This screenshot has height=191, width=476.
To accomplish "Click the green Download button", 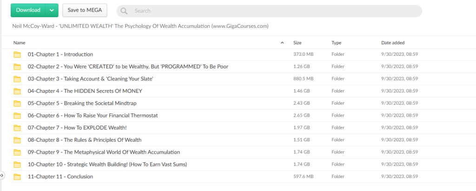I will tap(28, 10).
